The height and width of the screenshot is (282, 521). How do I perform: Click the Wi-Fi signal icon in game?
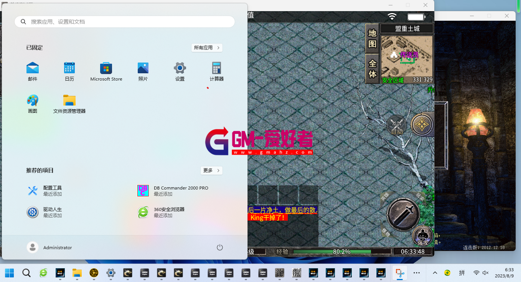(392, 16)
